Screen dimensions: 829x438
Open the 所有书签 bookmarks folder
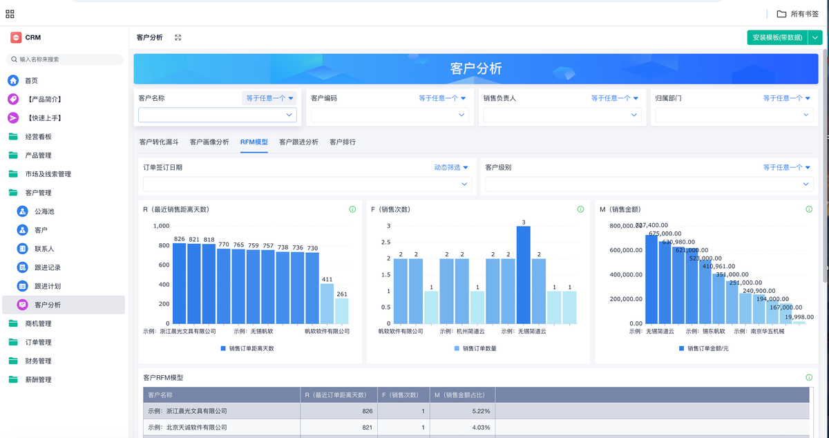[x=799, y=14]
